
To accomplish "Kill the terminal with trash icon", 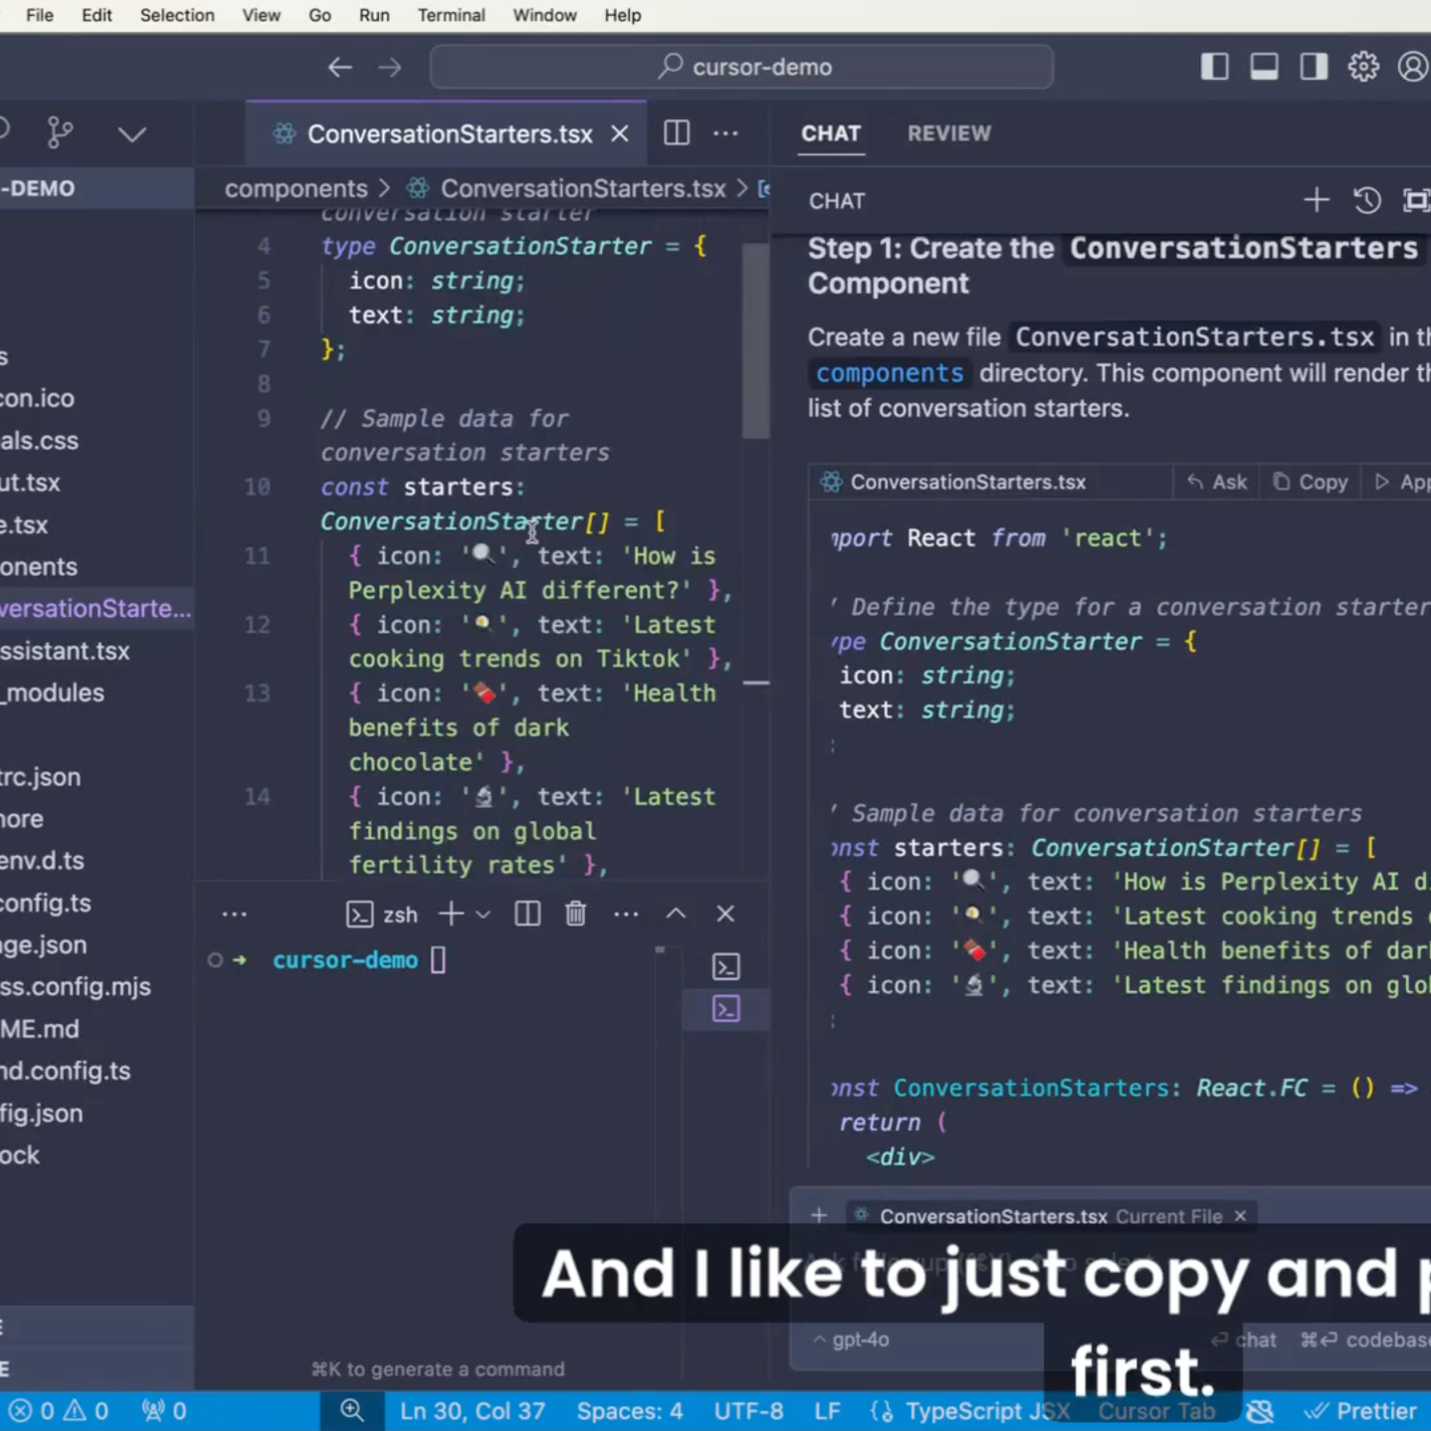I will (x=576, y=914).
